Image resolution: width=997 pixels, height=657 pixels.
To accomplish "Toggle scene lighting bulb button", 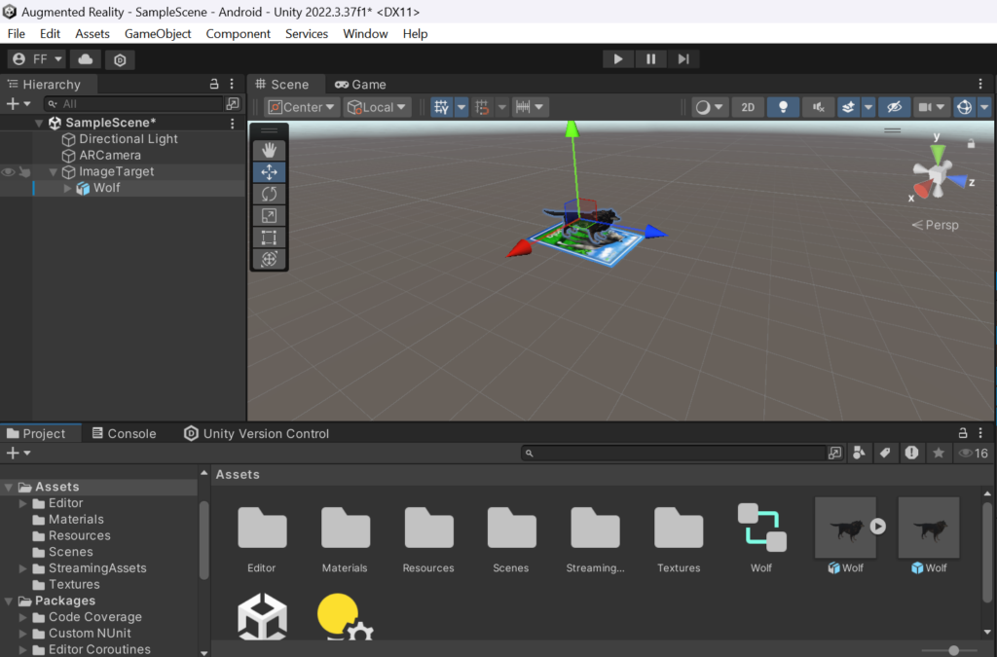I will coord(784,107).
